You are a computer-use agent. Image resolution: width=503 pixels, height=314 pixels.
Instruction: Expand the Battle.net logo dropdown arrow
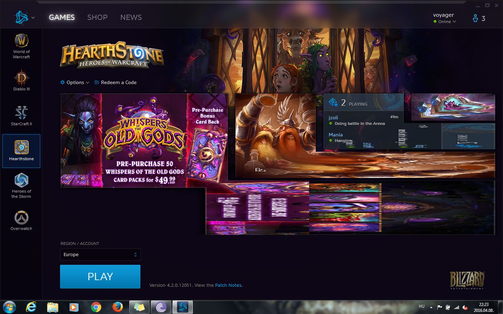click(x=33, y=17)
